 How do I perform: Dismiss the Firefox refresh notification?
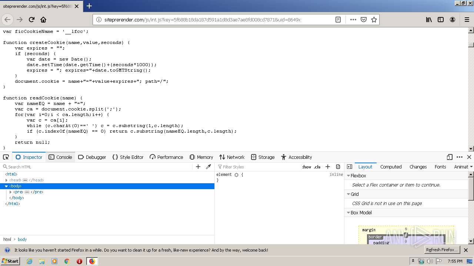[466, 250]
